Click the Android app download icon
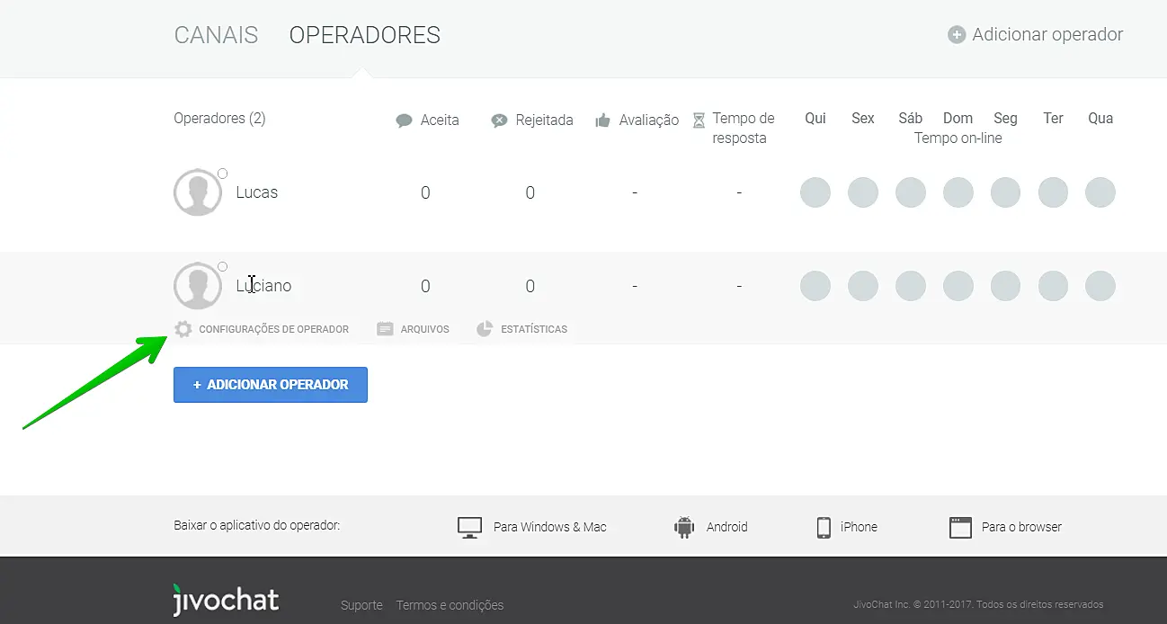The width and height of the screenshot is (1167, 624). (x=683, y=527)
